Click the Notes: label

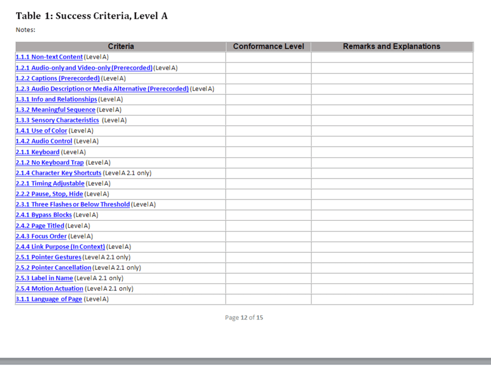tap(26, 30)
